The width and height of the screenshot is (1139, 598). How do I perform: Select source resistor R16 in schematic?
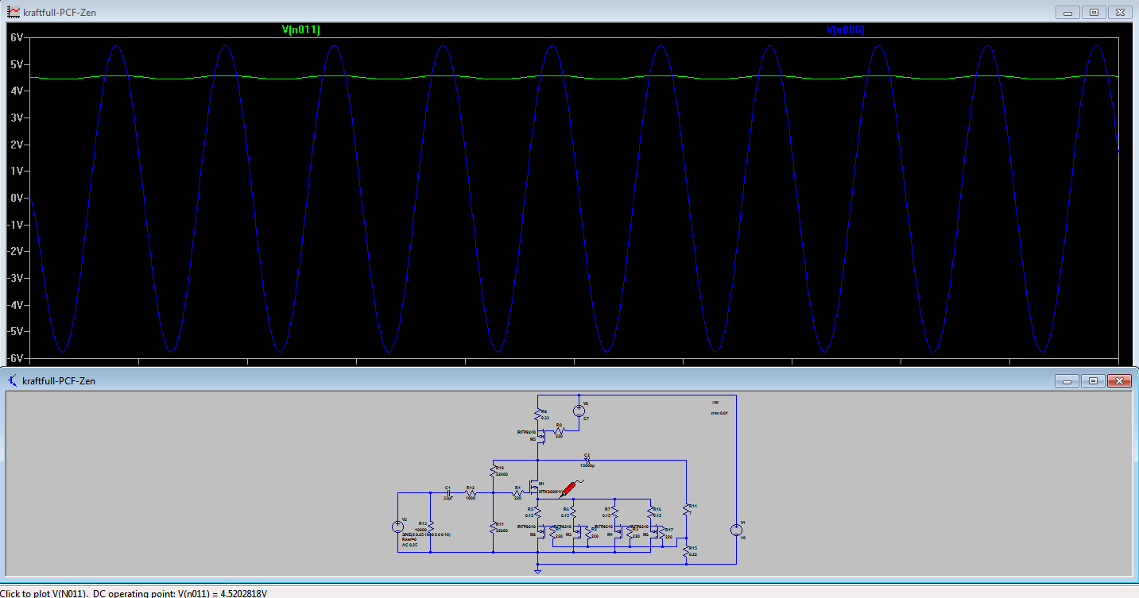coord(650,512)
